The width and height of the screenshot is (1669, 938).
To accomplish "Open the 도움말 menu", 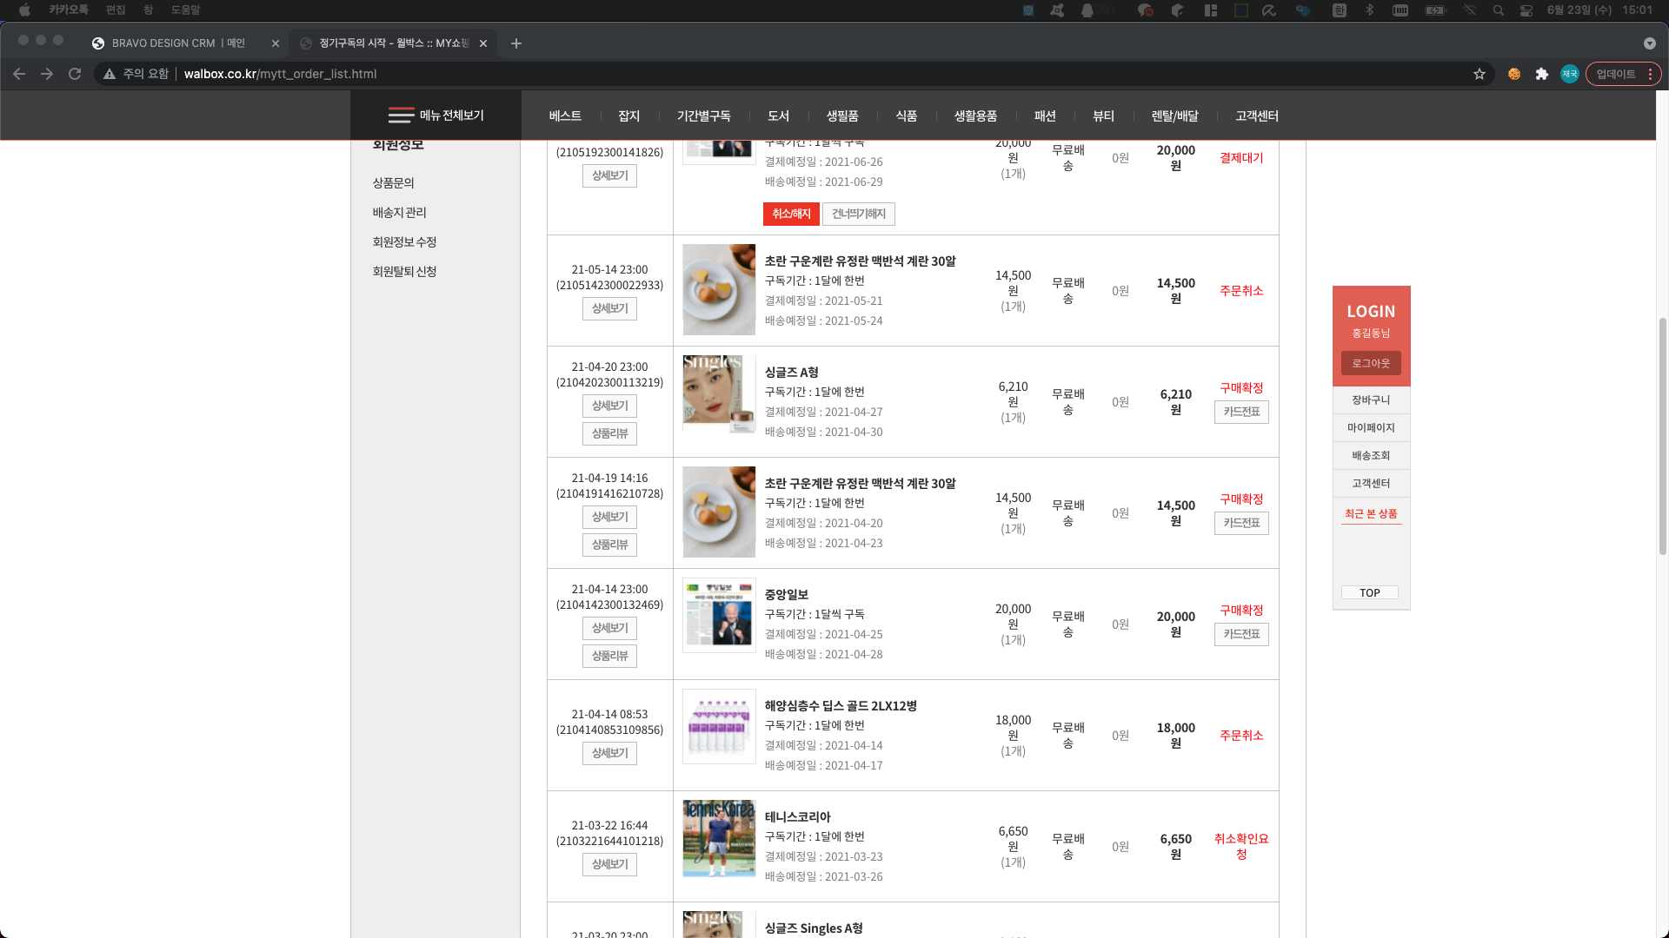I will tap(185, 10).
